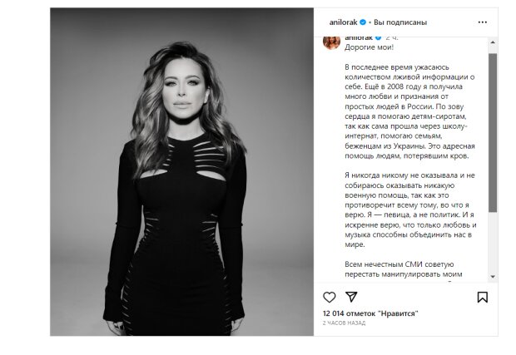The image size is (516, 355).
Task: Click the "2 часов назад" timestamp
Action: [344, 323]
